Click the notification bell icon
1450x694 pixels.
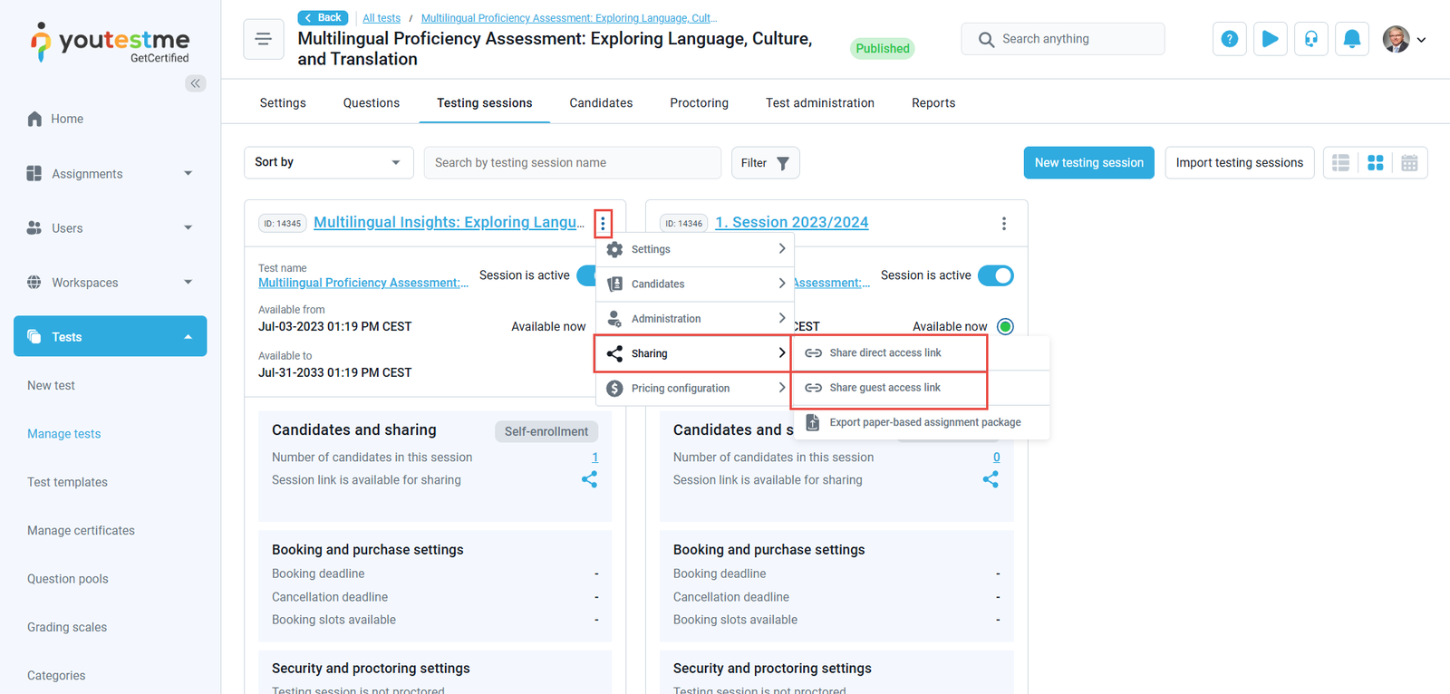(1351, 39)
